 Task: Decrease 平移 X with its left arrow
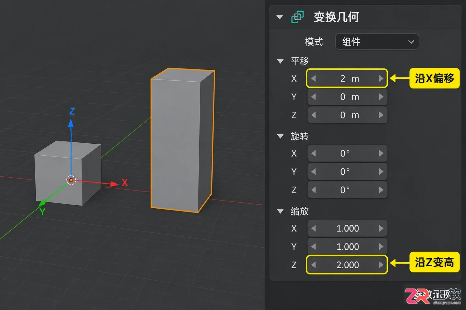point(313,78)
